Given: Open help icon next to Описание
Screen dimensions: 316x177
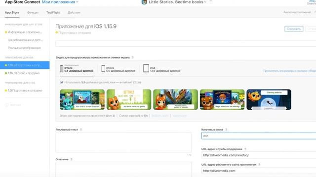Looking at the screenshot, I should [x=71, y=159].
